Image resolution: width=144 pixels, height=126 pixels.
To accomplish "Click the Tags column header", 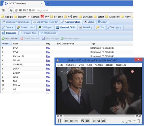I will click(x=111, y=44).
